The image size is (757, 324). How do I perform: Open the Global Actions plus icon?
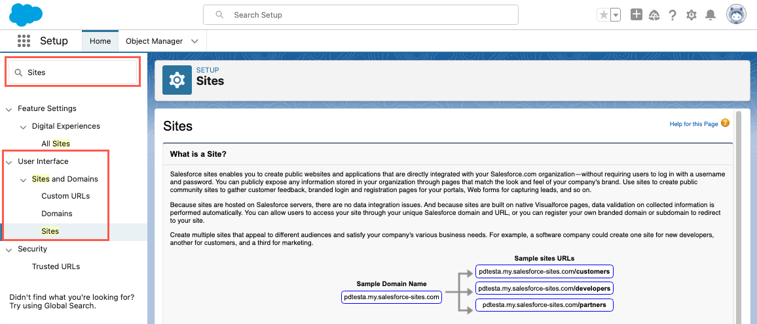636,14
